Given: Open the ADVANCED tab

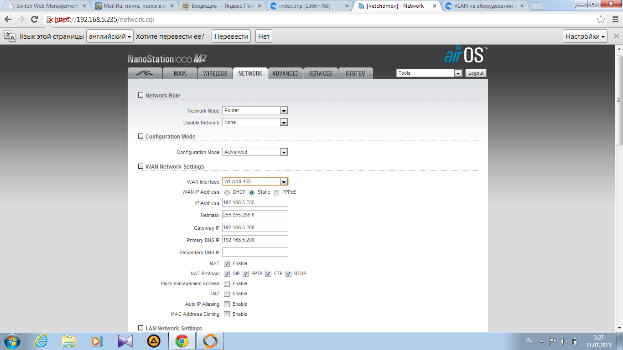Looking at the screenshot, I should pos(286,73).
